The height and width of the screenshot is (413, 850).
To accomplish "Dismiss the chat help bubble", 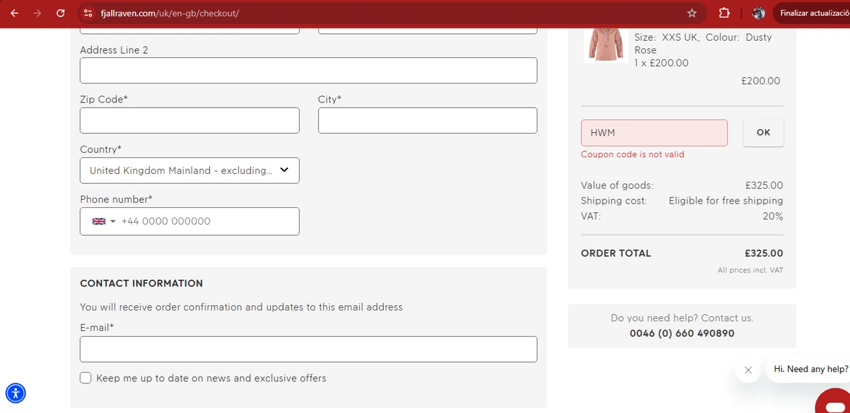I will coord(748,370).
